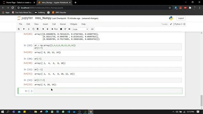Viewport: 203px width, 114px height.
Task: Open Windows taskbar search
Action: (x=8, y=112)
